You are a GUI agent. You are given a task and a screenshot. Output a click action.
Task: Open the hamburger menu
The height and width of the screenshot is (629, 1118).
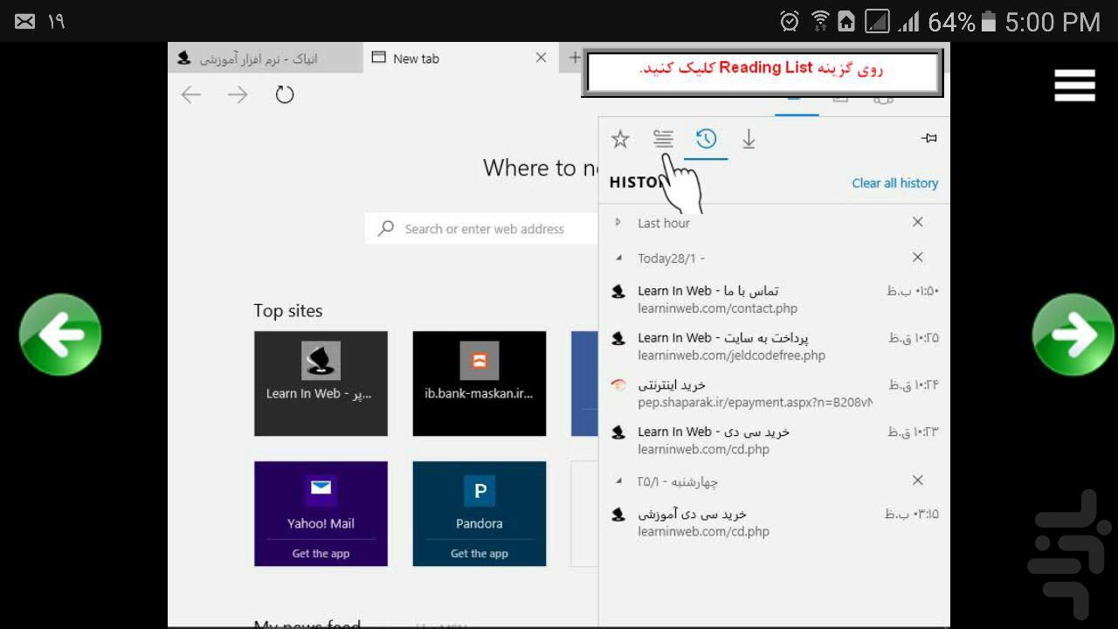coord(1073,85)
